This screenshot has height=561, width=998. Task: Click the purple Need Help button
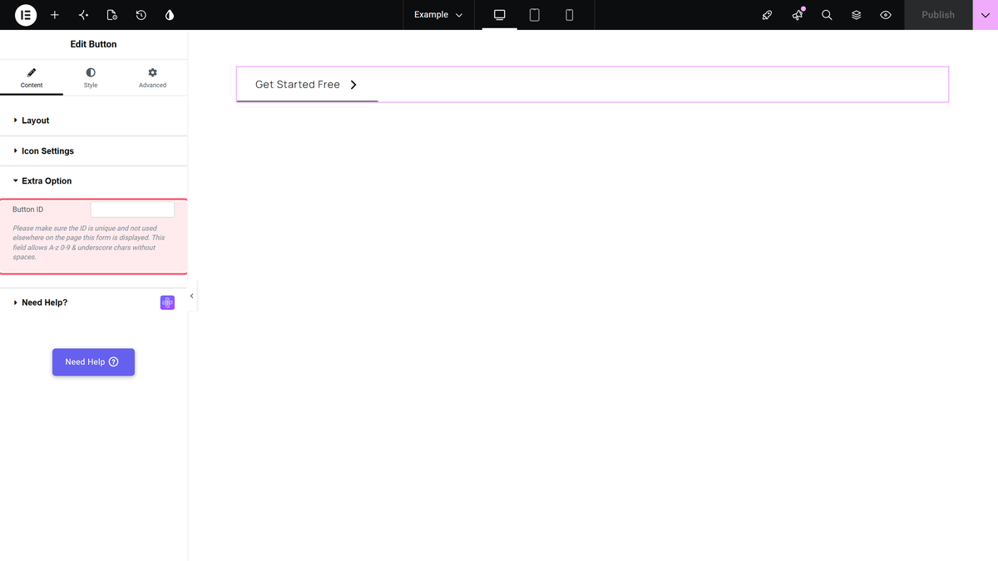pyautogui.click(x=93, y=362)
